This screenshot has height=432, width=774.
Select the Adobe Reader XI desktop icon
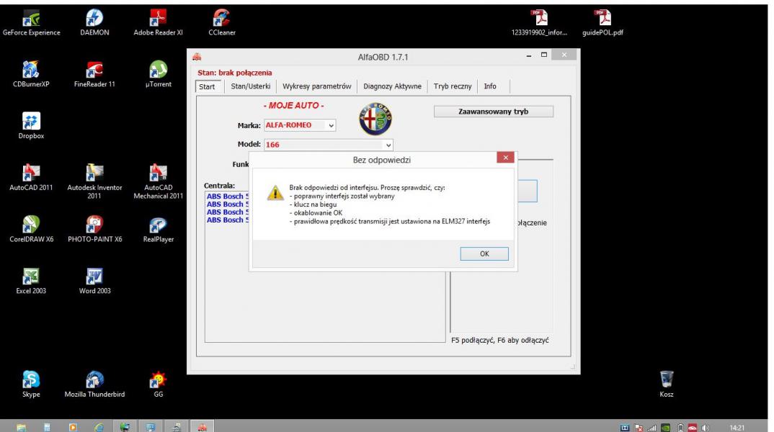coord(158,23)
